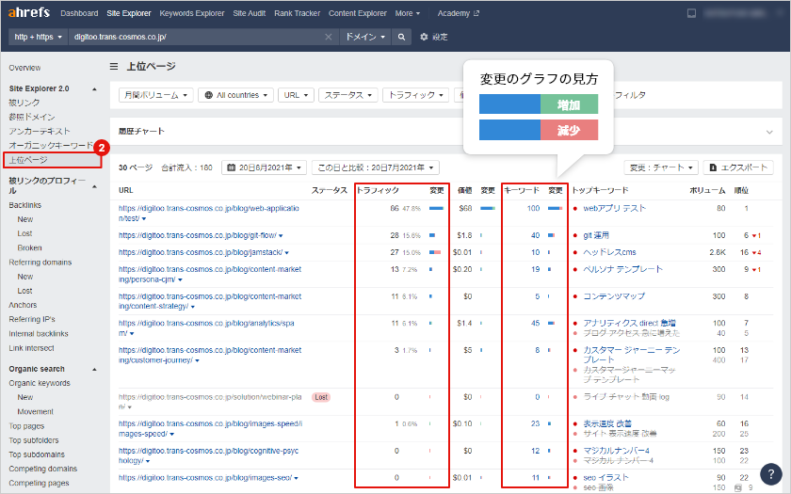The image size is (791, 494).
Task: Open the ドメイン mode dropdown
Action: [x=365, y=37]
